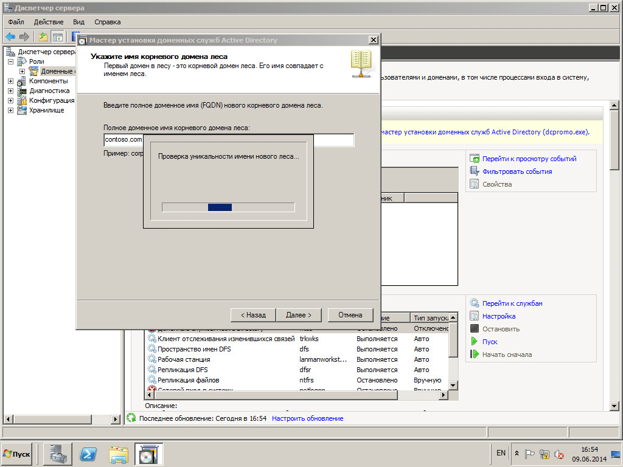Click the show/hide console tree toolbar icon
Screen dimensions: 623x467
coord(57,36)
